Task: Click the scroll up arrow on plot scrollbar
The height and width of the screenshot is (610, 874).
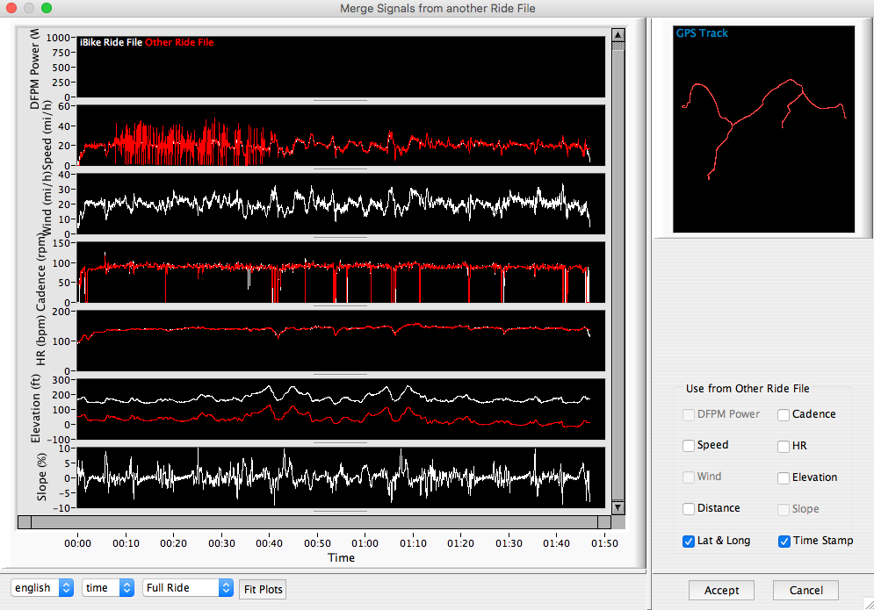Action: (x=618, y=35)
